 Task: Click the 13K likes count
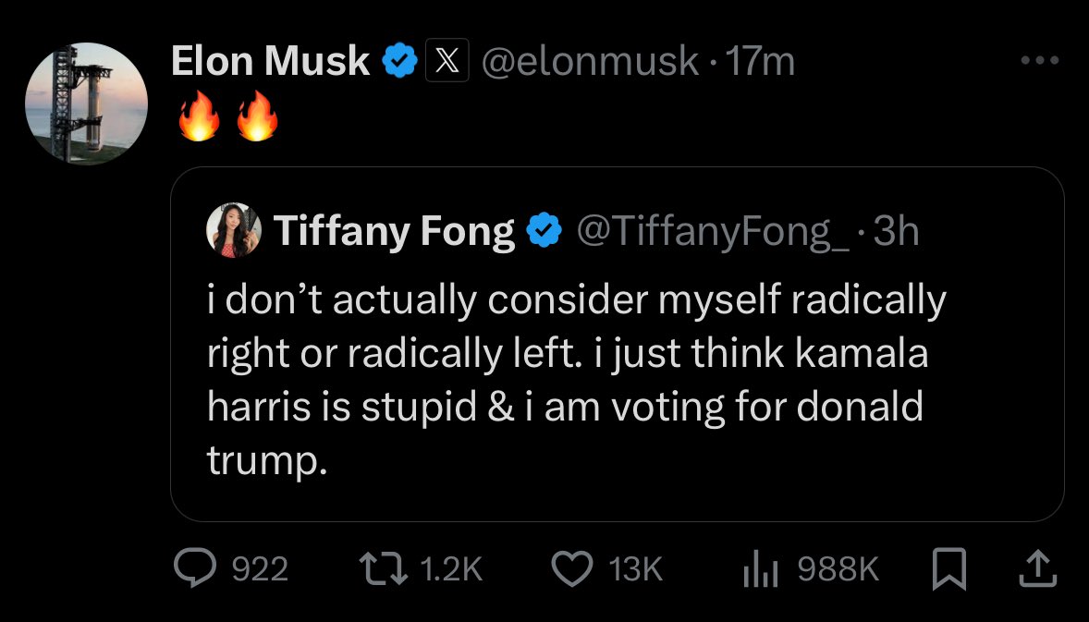[x=635, y=569]
